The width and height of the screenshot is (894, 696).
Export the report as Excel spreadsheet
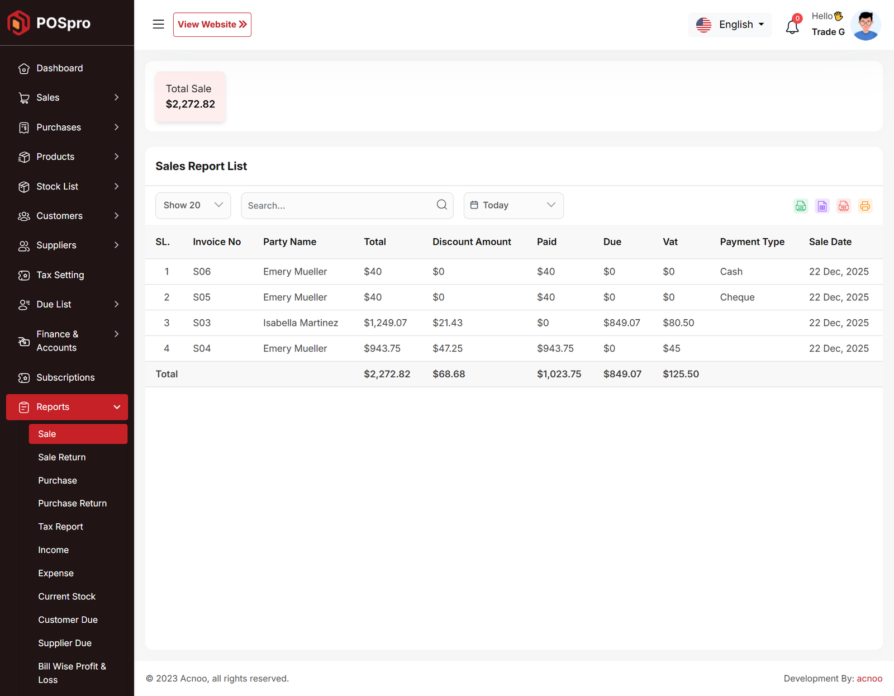pyautogui.click(x=822, y=206)
